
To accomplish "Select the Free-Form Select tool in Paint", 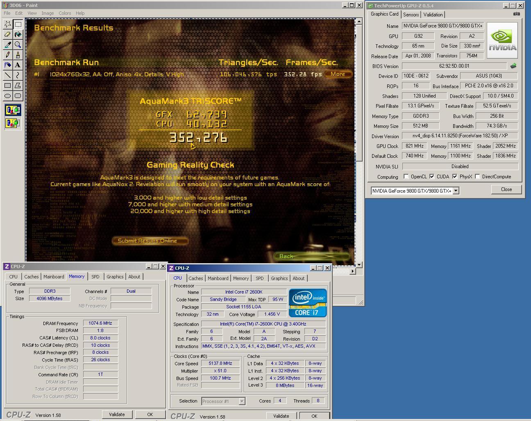I will [8, 24].
